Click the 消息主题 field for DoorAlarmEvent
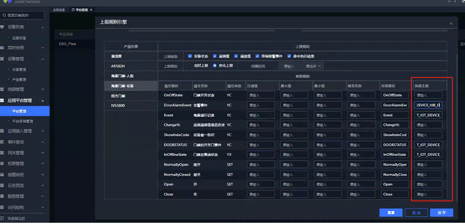Image resolution: width=465 pixels, height=224 pixels. (428, 105)
